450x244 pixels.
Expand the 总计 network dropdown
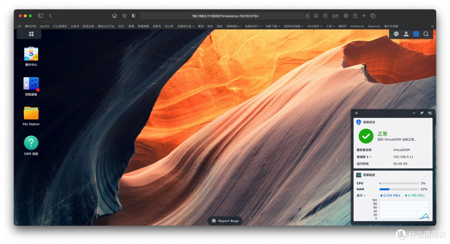tap(361, 195)
